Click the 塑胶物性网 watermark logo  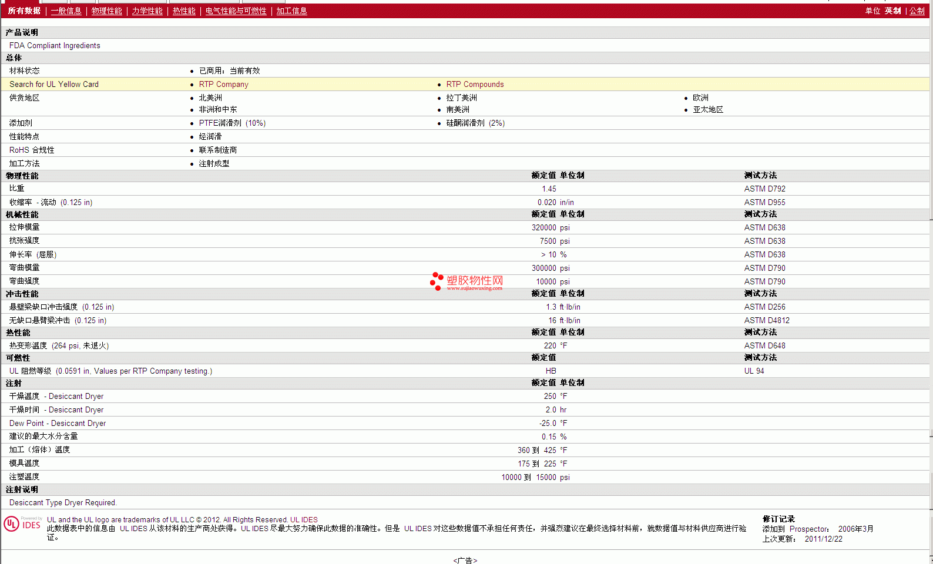466,281
